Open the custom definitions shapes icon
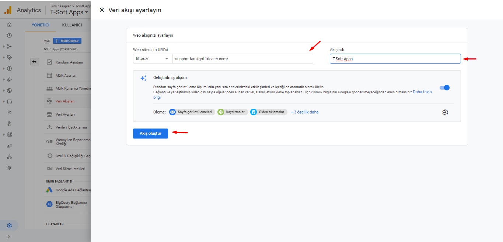 10,156
